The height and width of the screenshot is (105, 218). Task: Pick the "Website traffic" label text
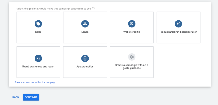[132, 32]
